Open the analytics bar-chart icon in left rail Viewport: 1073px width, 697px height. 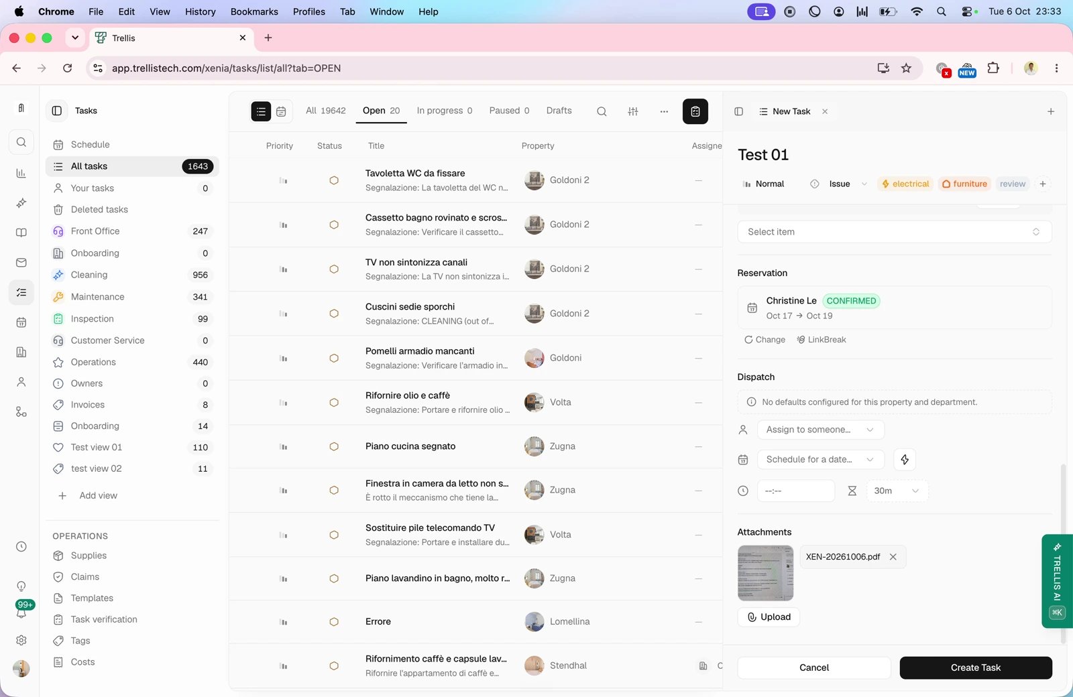(x=21, y=173)
